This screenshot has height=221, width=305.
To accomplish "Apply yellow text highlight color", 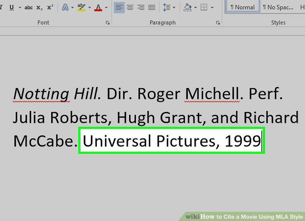I will click(x=82, y=8).
